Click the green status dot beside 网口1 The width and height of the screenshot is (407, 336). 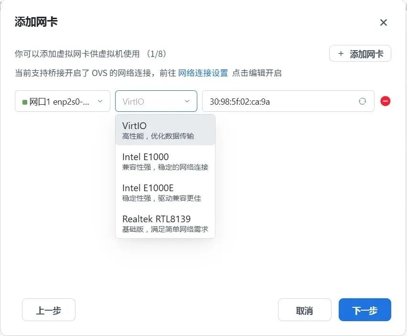(x=25, y=102)
